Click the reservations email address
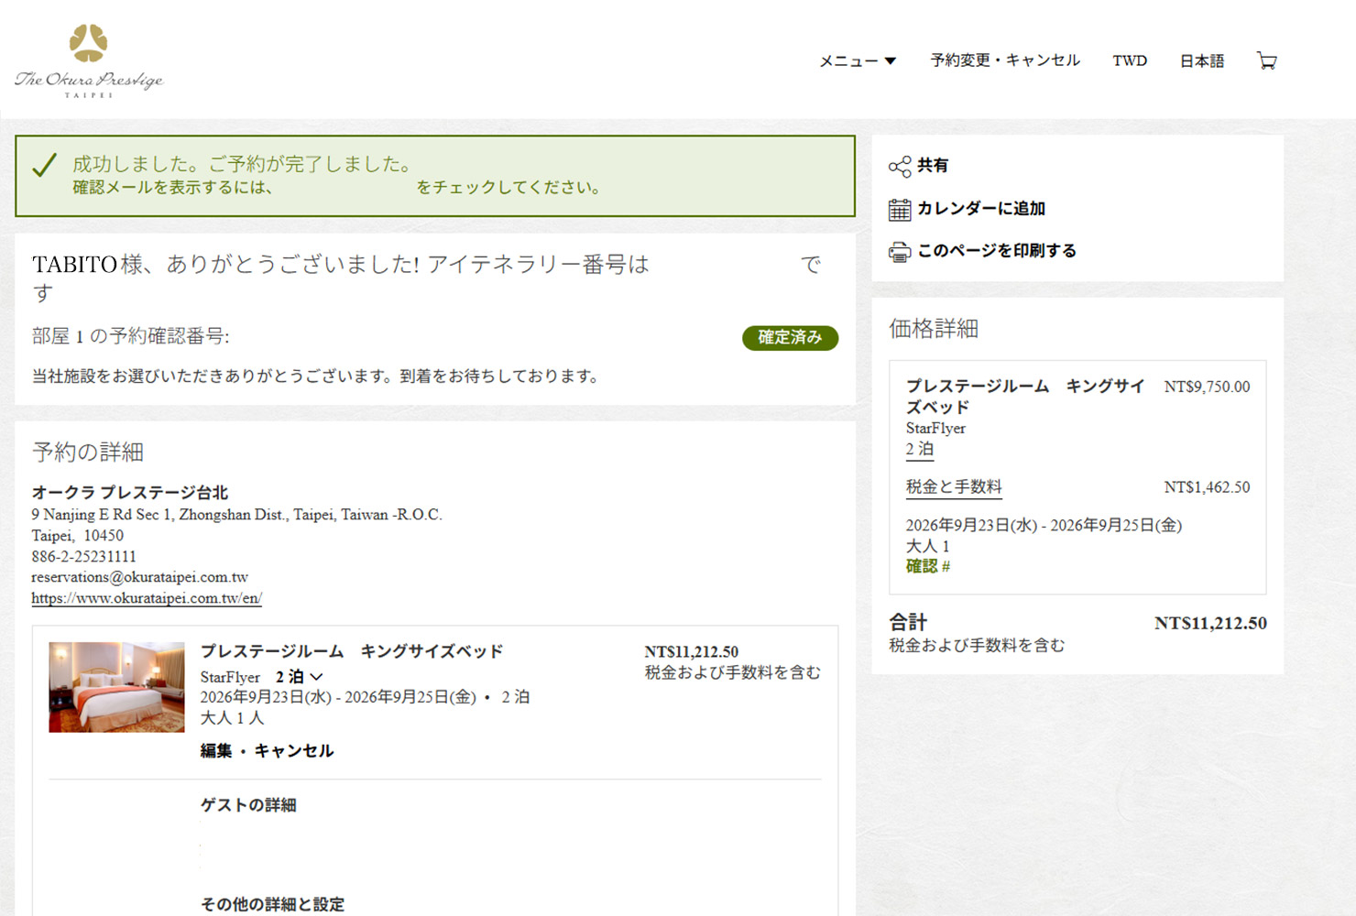The image size is (1356, 916). (139, 577)
